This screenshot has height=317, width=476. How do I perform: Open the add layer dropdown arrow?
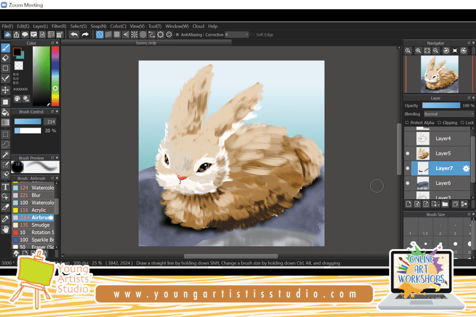tap(438, 204)
